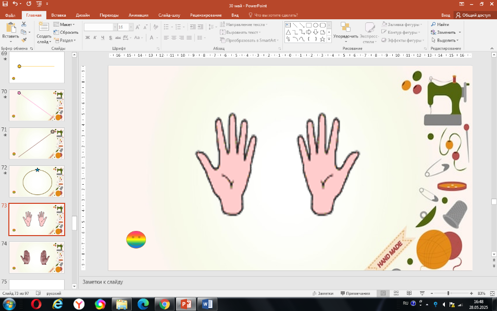Screen dimensions: 497x311
Task: Click the Find (Найти) magnifier button
Action: (440, 24)
